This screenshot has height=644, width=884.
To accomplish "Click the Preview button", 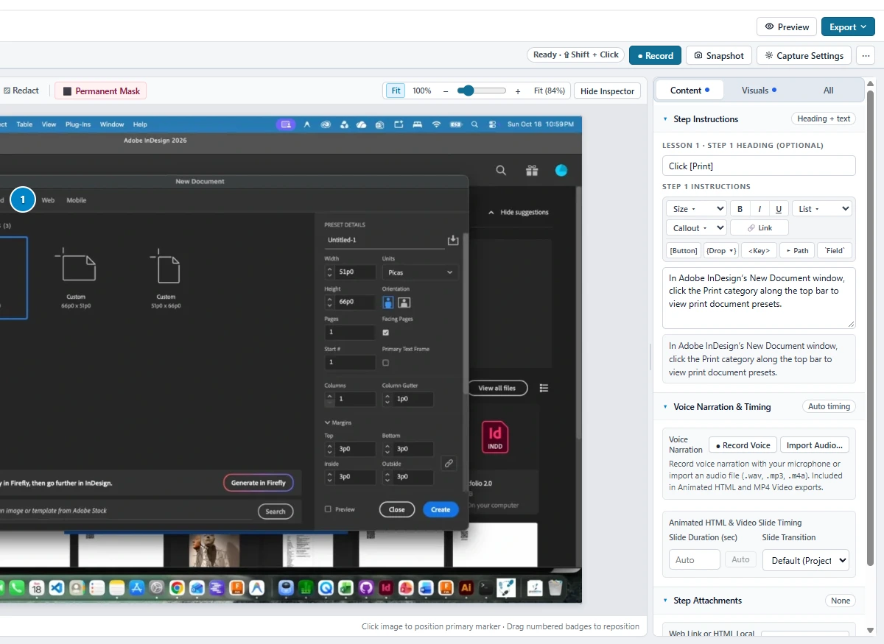I will [787, 26].
